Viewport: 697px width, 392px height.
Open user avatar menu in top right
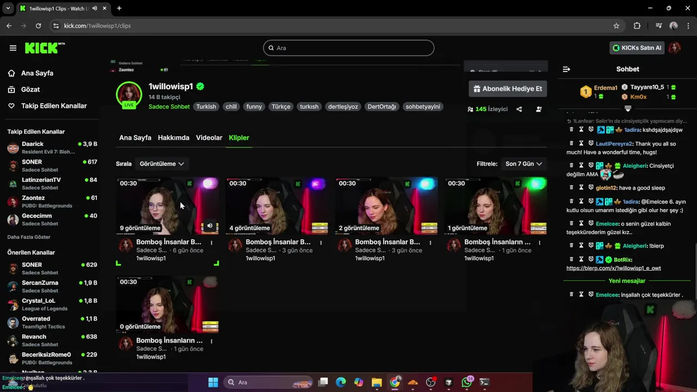pyautogui.click(x=675, y=48)
